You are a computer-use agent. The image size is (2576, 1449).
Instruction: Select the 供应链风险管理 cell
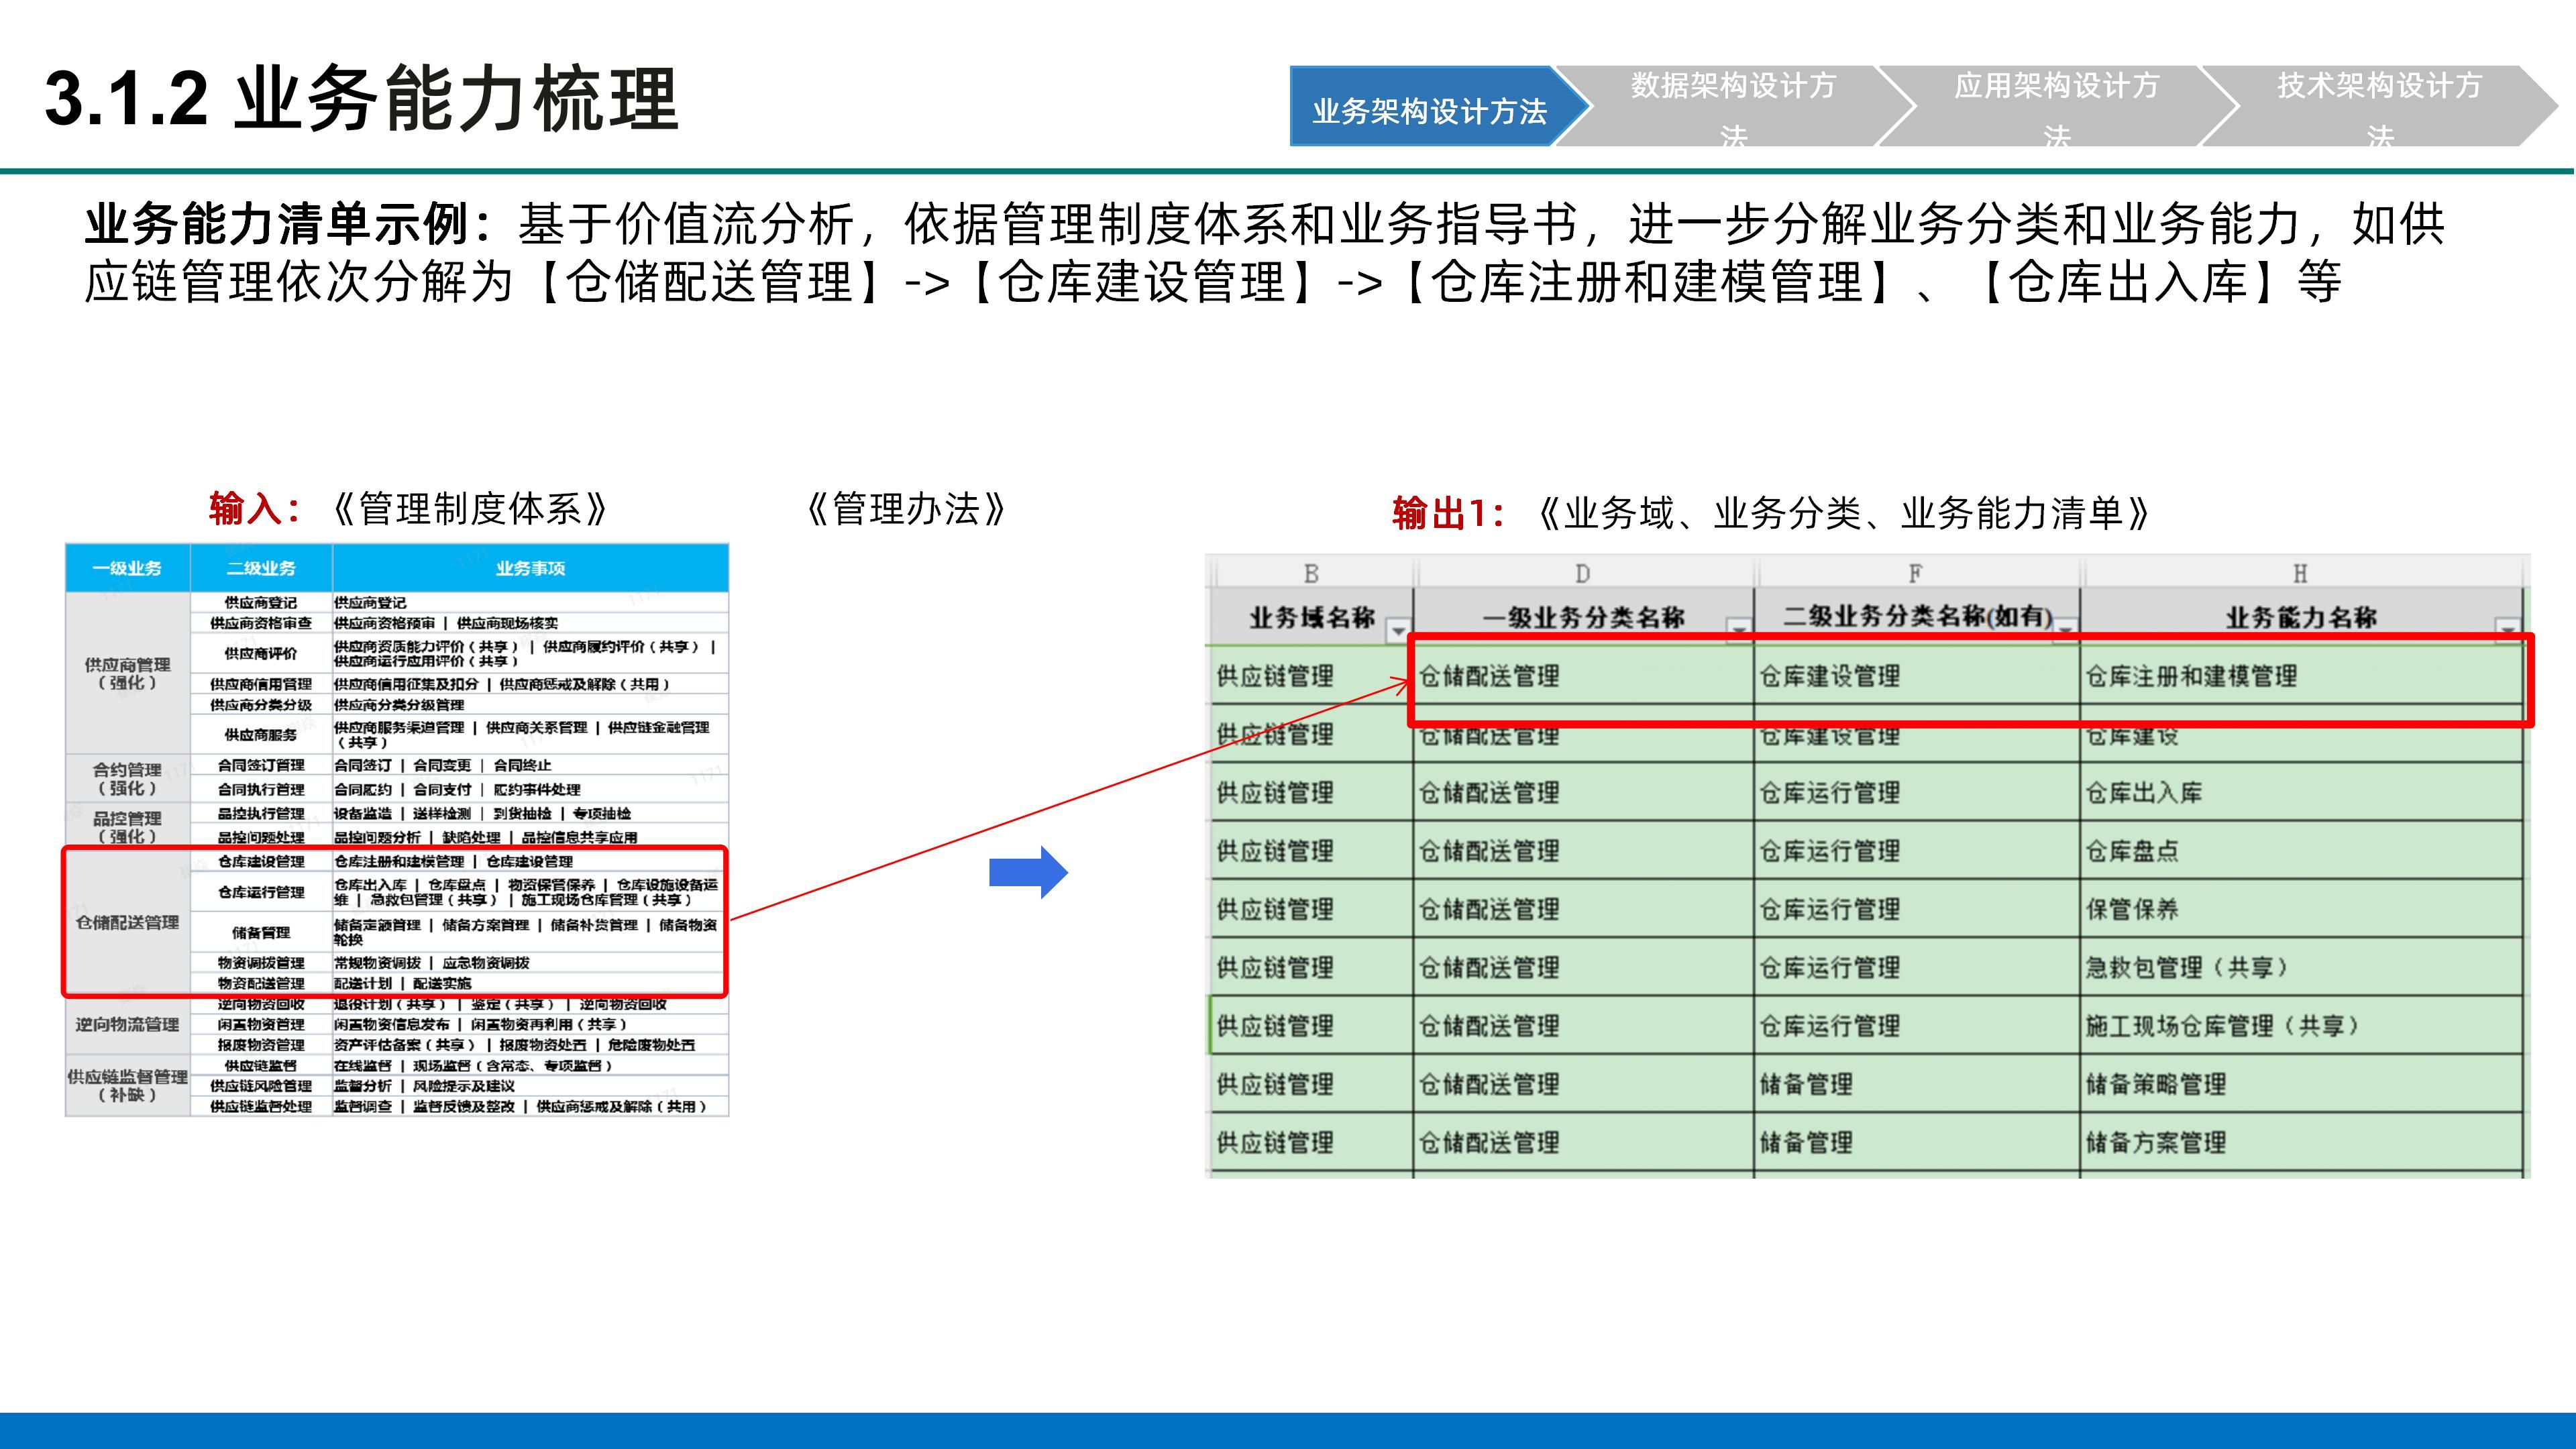(261, 1085)
